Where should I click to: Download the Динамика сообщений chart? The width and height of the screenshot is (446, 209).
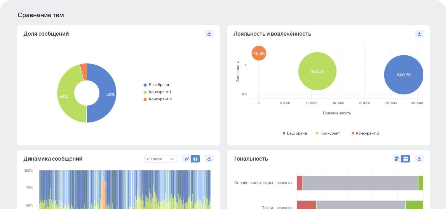tap(209, 159)
